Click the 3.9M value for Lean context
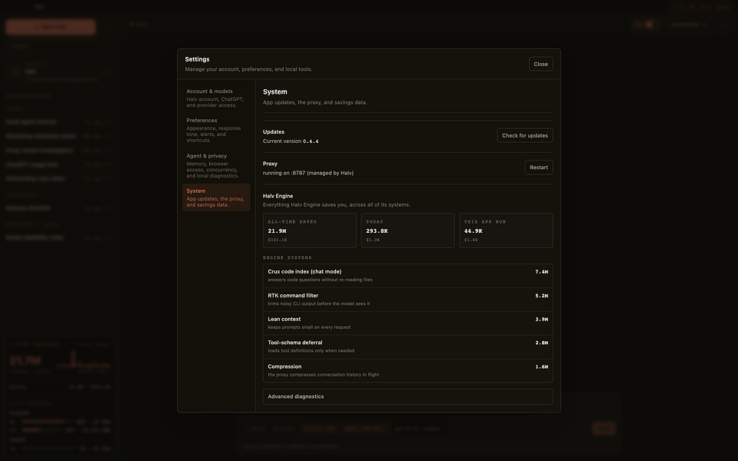Screen dimensions: 738x461 (541, 320)
